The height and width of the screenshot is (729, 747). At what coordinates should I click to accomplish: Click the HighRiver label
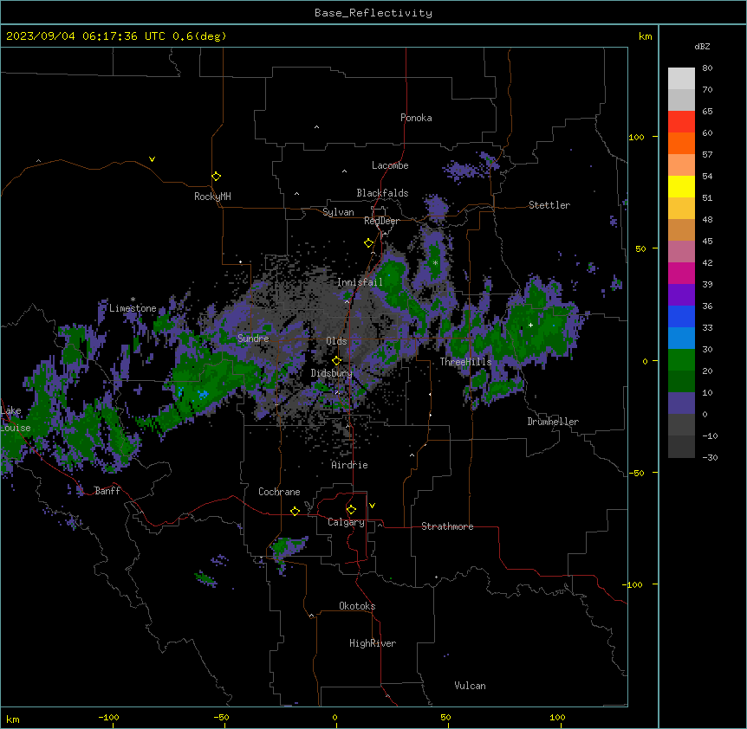[373, 643]
